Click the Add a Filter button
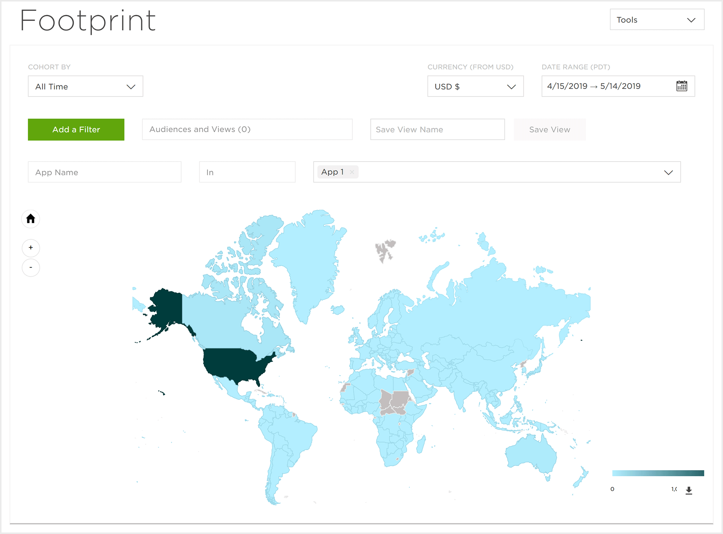This screenshot has height=534, width=723. click(76, 130)
